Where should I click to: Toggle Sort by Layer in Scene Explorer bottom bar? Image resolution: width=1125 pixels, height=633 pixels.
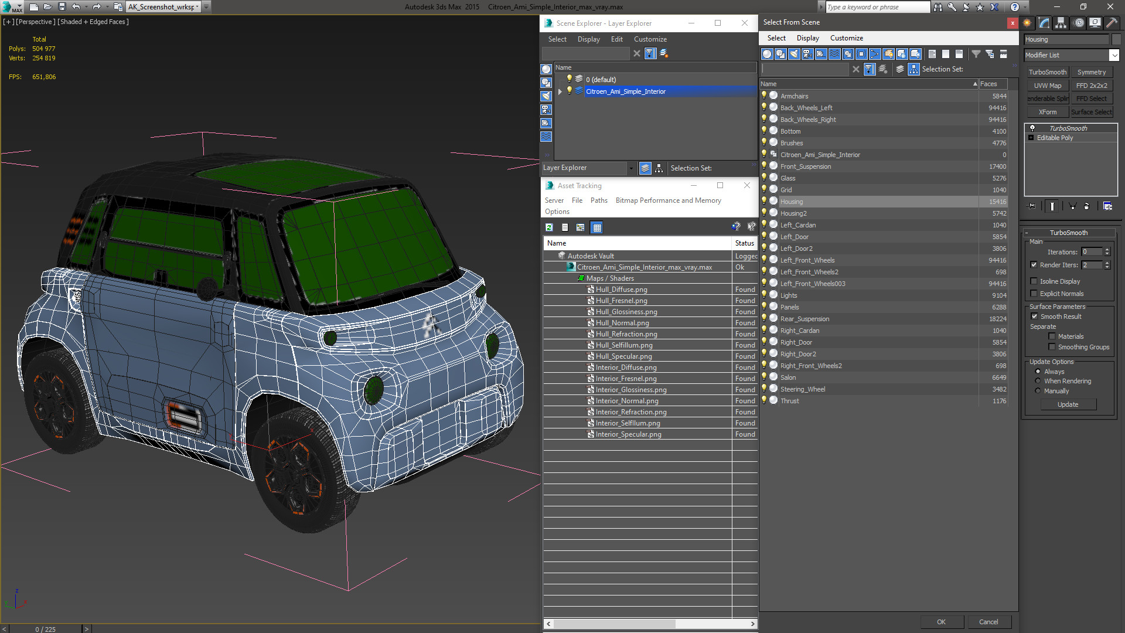click(x=645, y=168)
